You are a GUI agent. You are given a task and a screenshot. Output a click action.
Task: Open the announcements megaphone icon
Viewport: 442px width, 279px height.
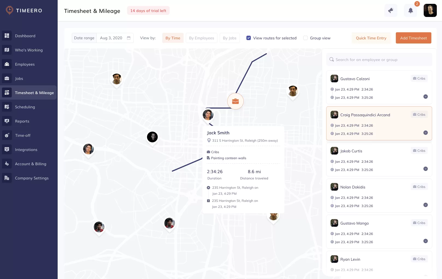point(391,10)
